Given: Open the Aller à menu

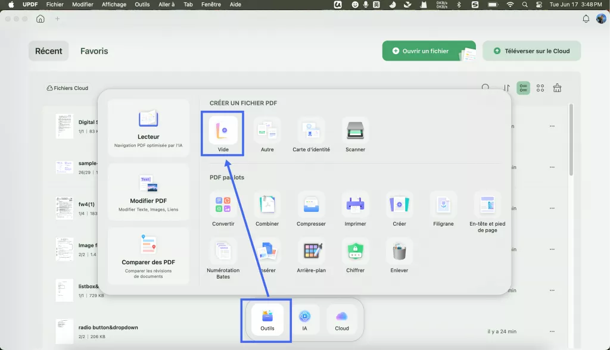Looking at the screenshot, I should pos(167,5).
